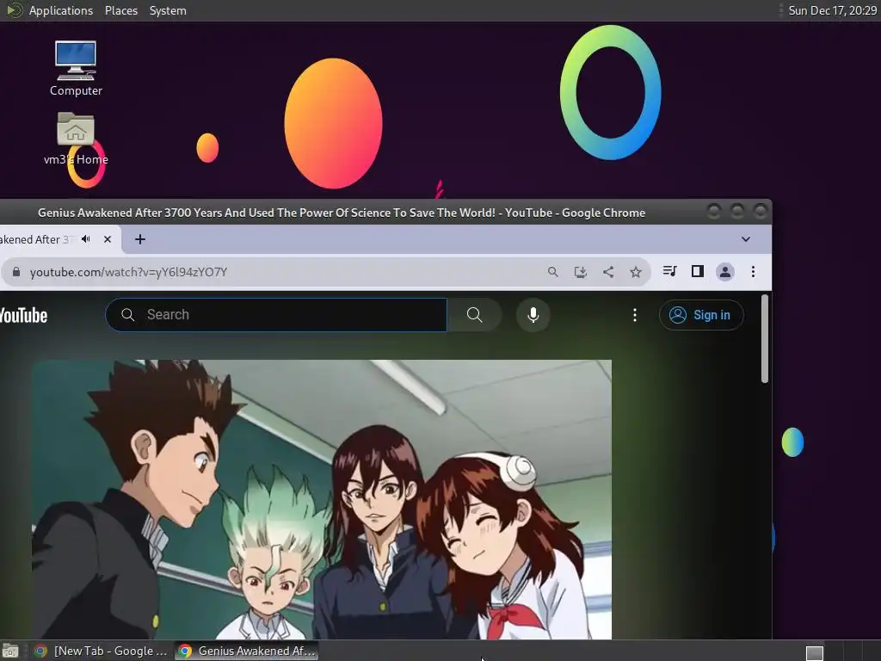Viewport: 881px width, 661px height.
Task: Open the Places menu
Action: click(120, 10)
